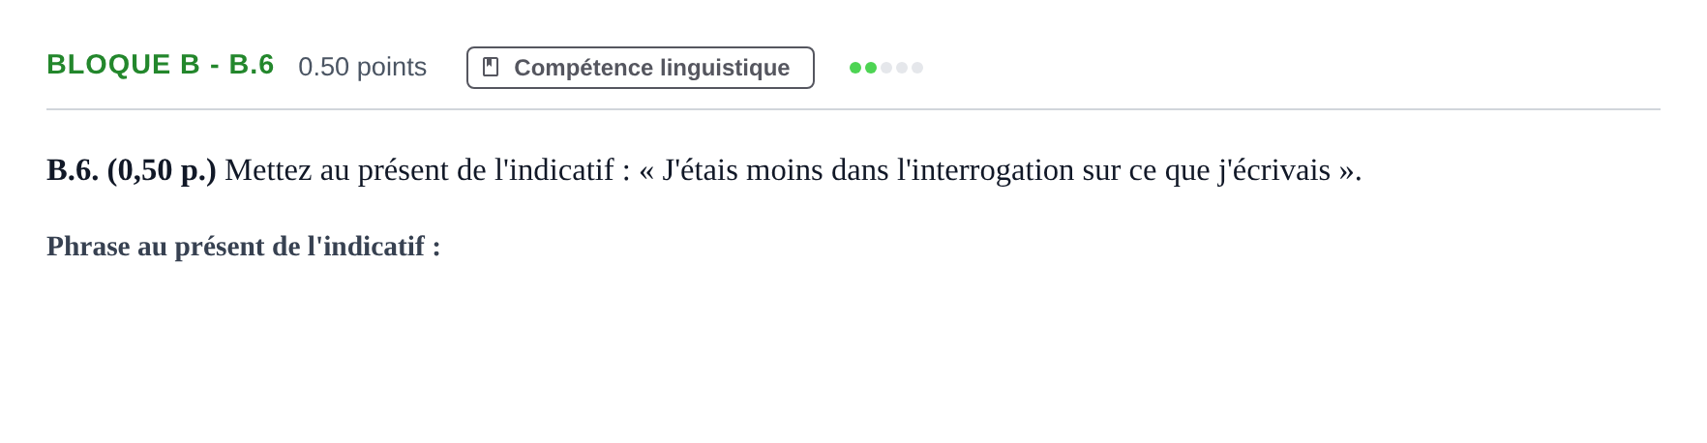Click the second green difficulty dot
The image size is (1707, 443).
(x=871, y=68)
